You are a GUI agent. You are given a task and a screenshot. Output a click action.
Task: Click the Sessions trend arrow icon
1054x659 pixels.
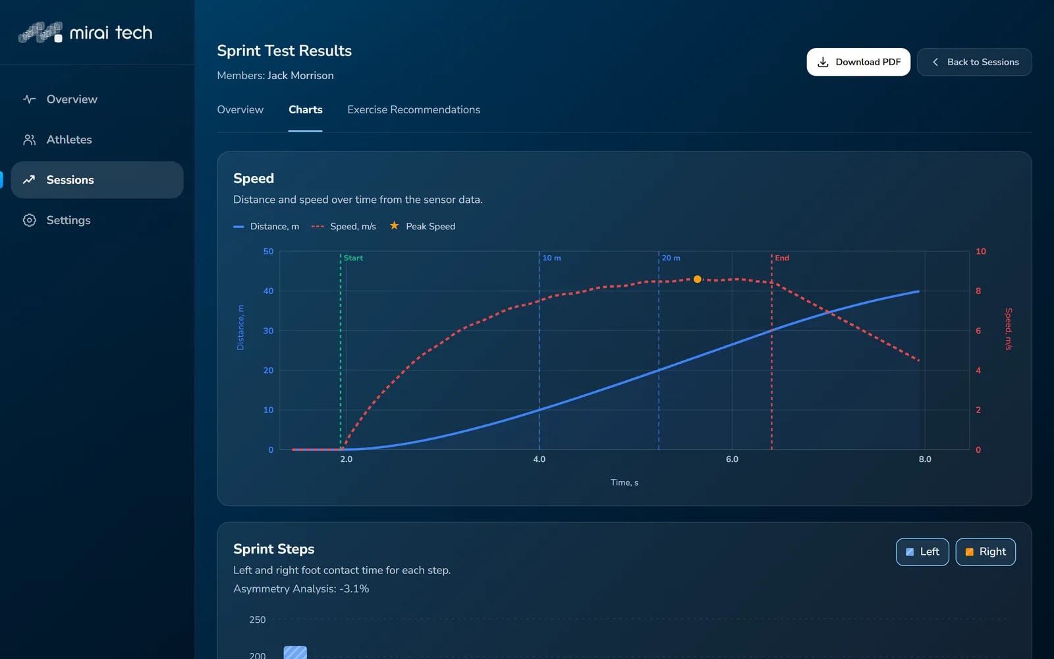click(29, 180)
